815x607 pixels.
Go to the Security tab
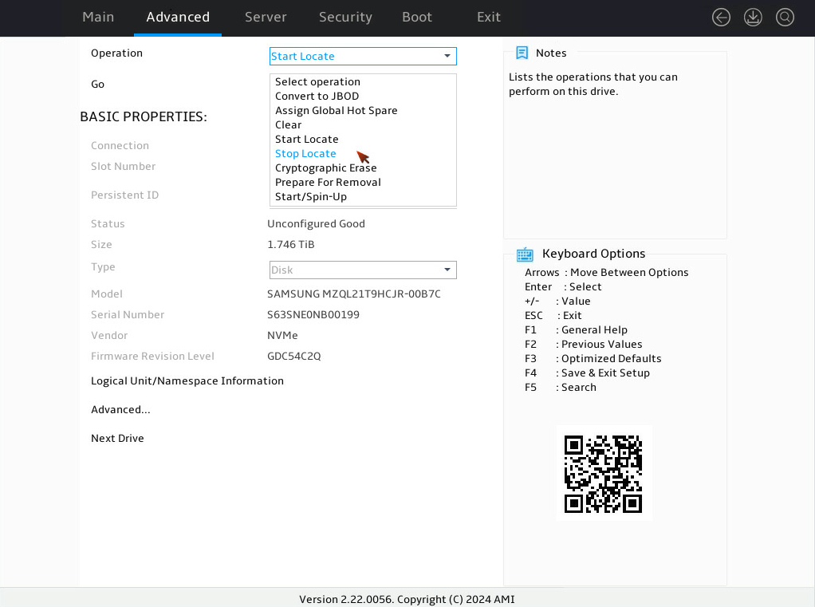345,18
